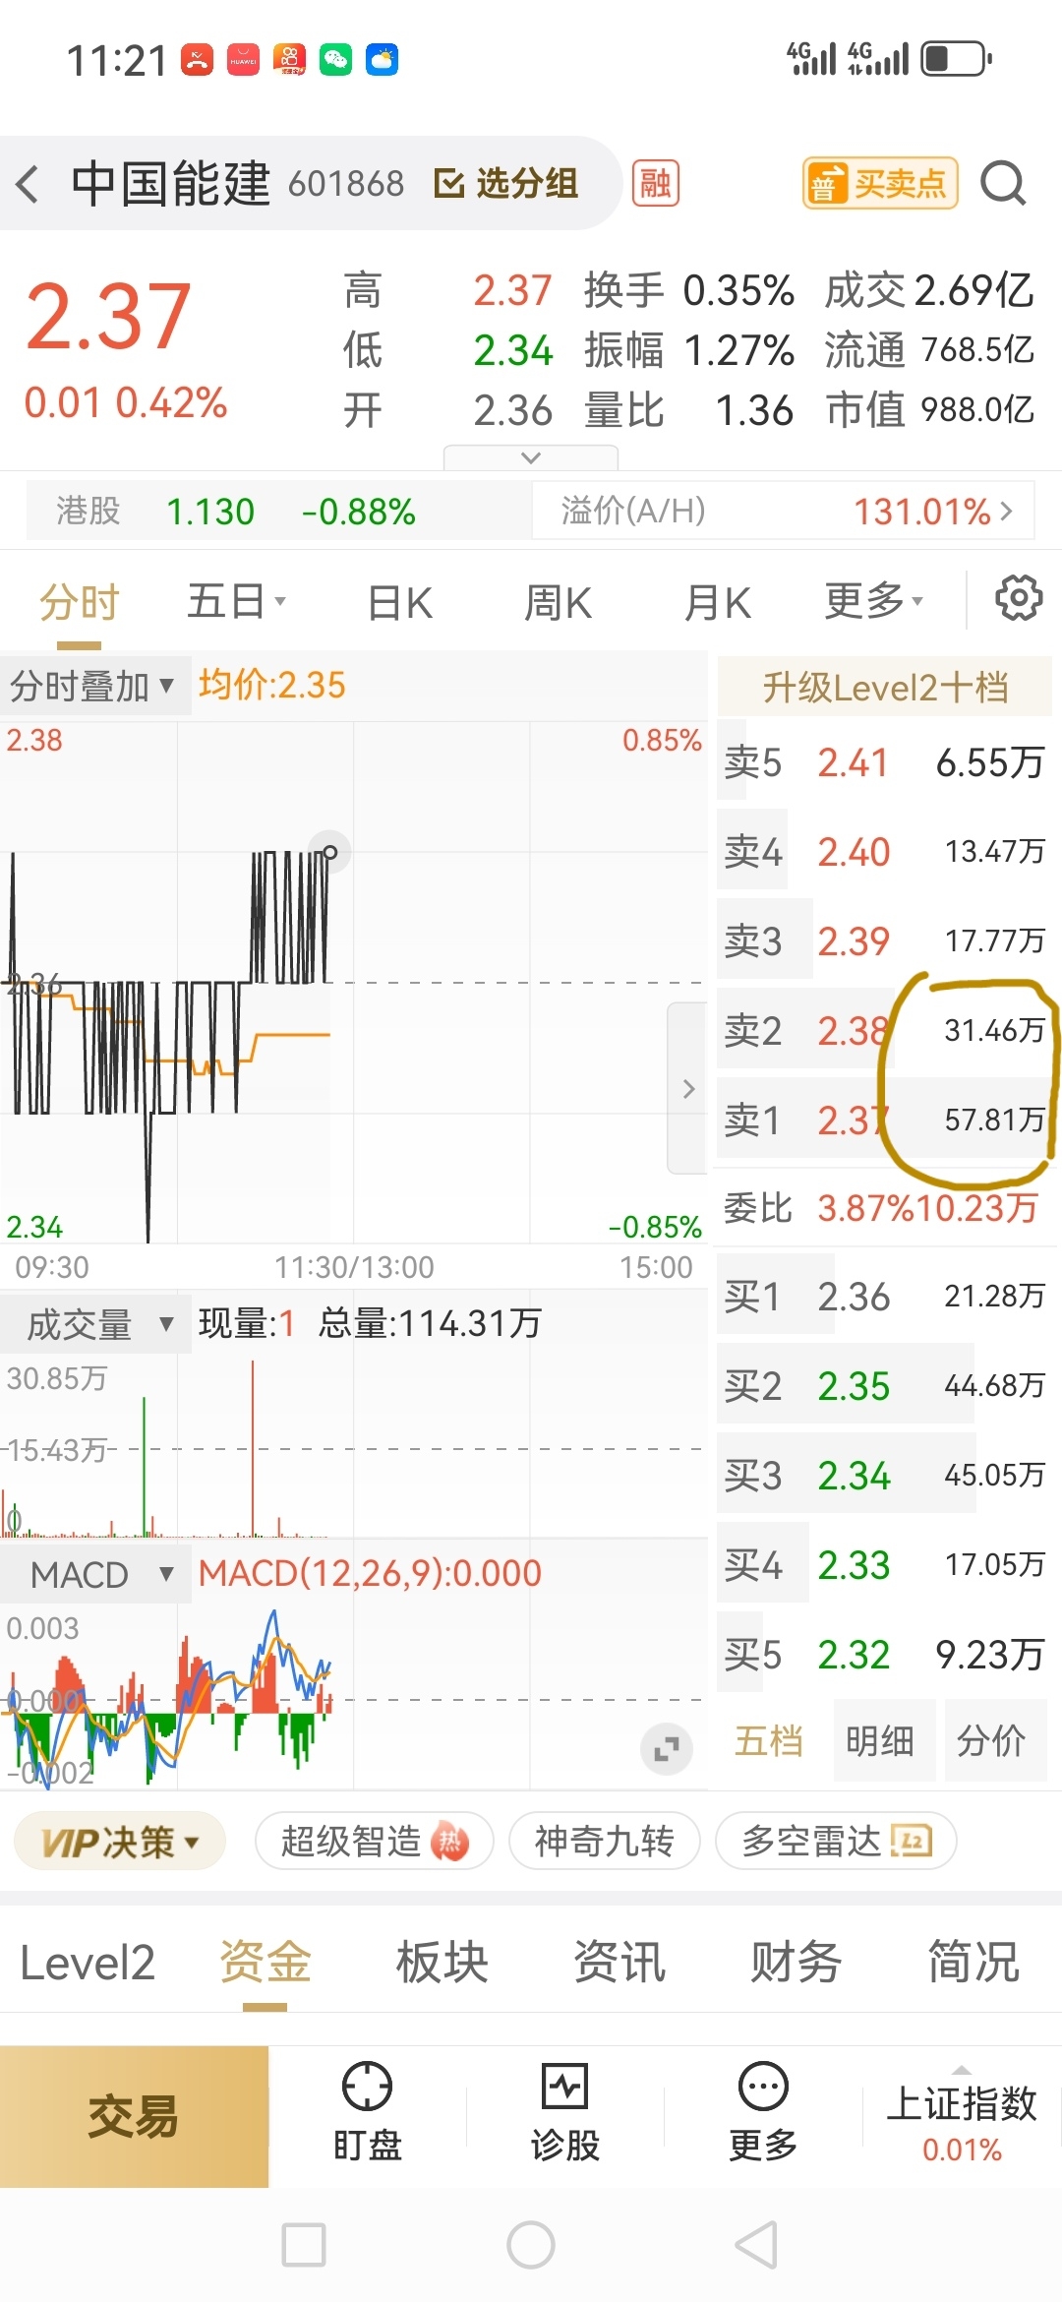
Task: Tap the 超级智造 concept chip
Action: pyautogui.click(x=374, y=1842)
